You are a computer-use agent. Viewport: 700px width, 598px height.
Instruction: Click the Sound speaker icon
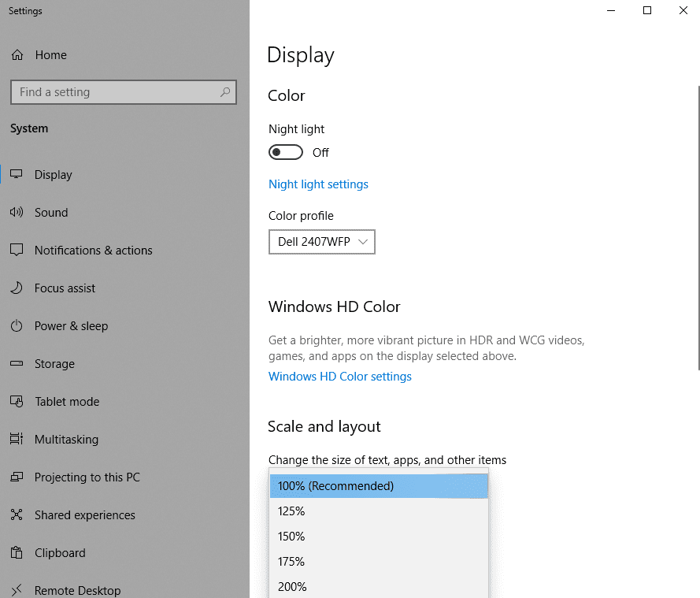(17, 212)
